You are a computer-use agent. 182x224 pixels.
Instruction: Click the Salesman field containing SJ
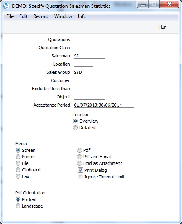(x=89, y=56)
